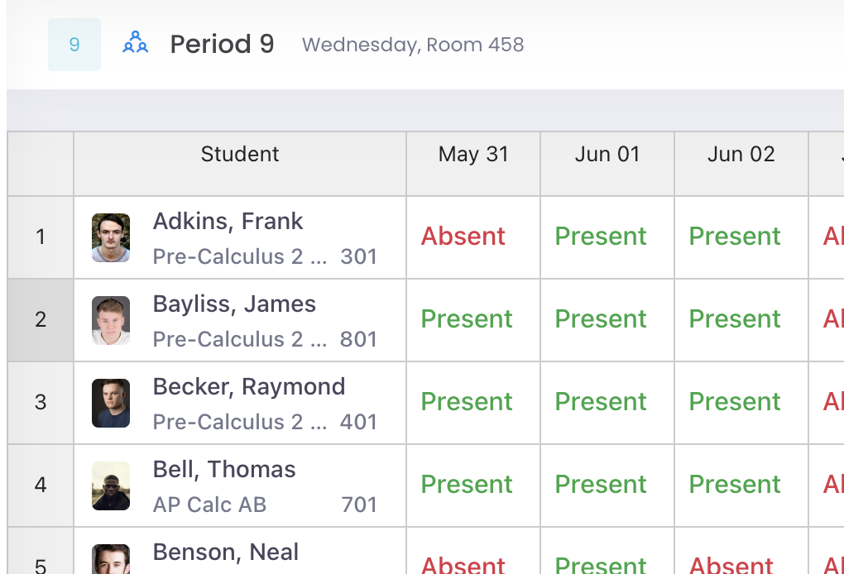Toggle James Bayliss' Jun 01 Present status

click(x=601, y=319)
